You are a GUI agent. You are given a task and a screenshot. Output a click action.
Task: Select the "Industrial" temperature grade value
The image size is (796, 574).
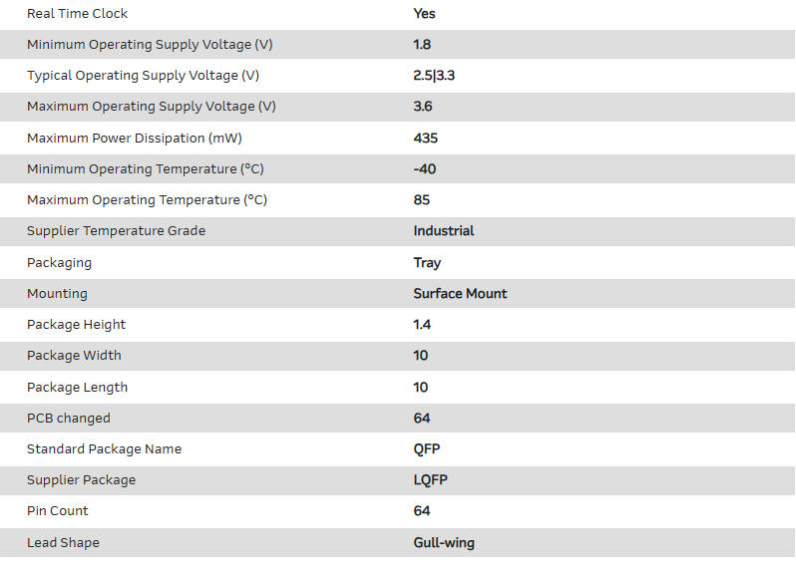[x=444, y=231]
